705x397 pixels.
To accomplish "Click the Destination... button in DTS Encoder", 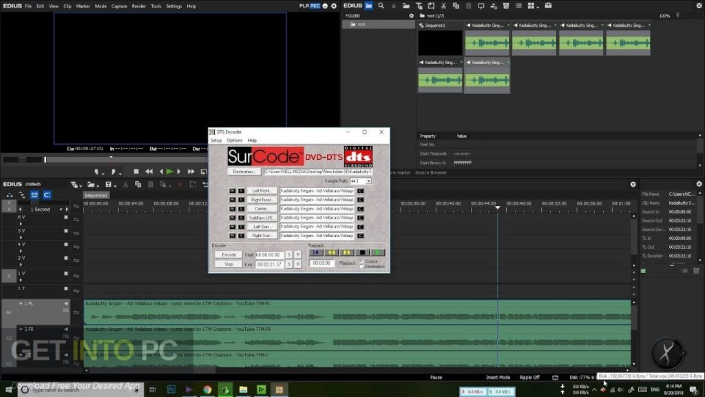I will pyautogui.click(x=244, y=172).
